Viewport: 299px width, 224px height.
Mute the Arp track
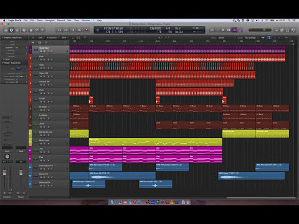(x=41, y=152)
